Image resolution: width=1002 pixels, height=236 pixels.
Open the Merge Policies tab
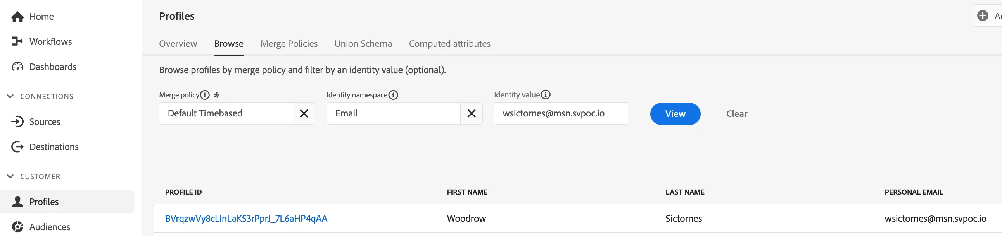289,44
